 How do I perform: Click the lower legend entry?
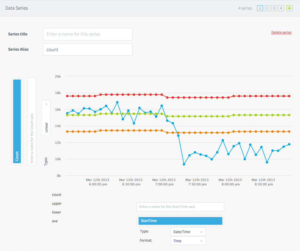pos(57,212)
